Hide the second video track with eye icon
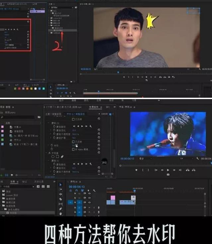 [x=89, y=198]
